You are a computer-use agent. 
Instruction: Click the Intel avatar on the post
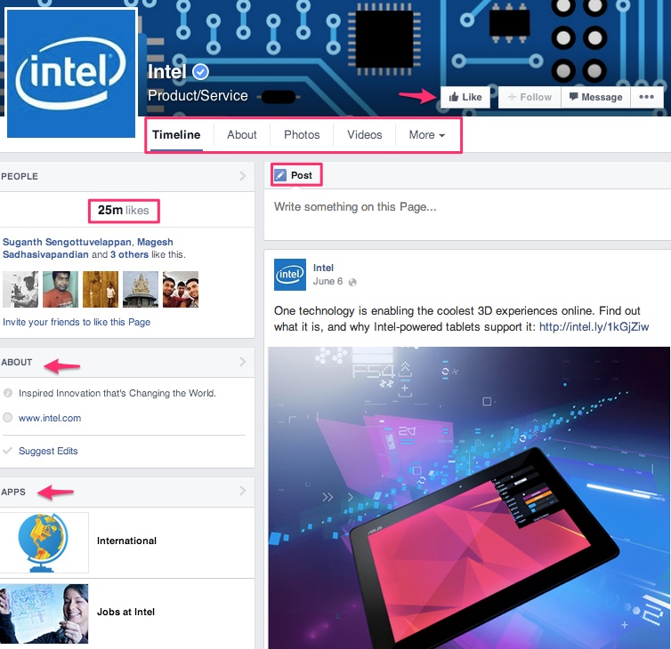point(290,275)
